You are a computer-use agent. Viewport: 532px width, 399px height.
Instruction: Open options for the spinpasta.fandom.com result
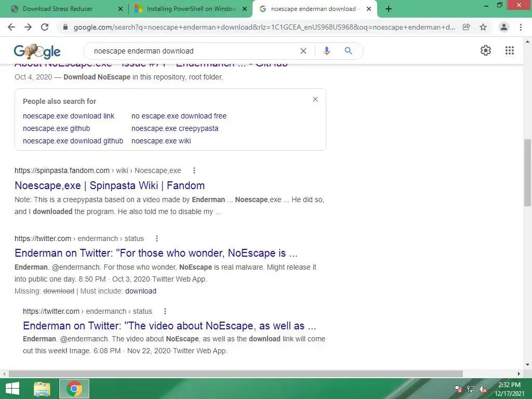point(194,170)
